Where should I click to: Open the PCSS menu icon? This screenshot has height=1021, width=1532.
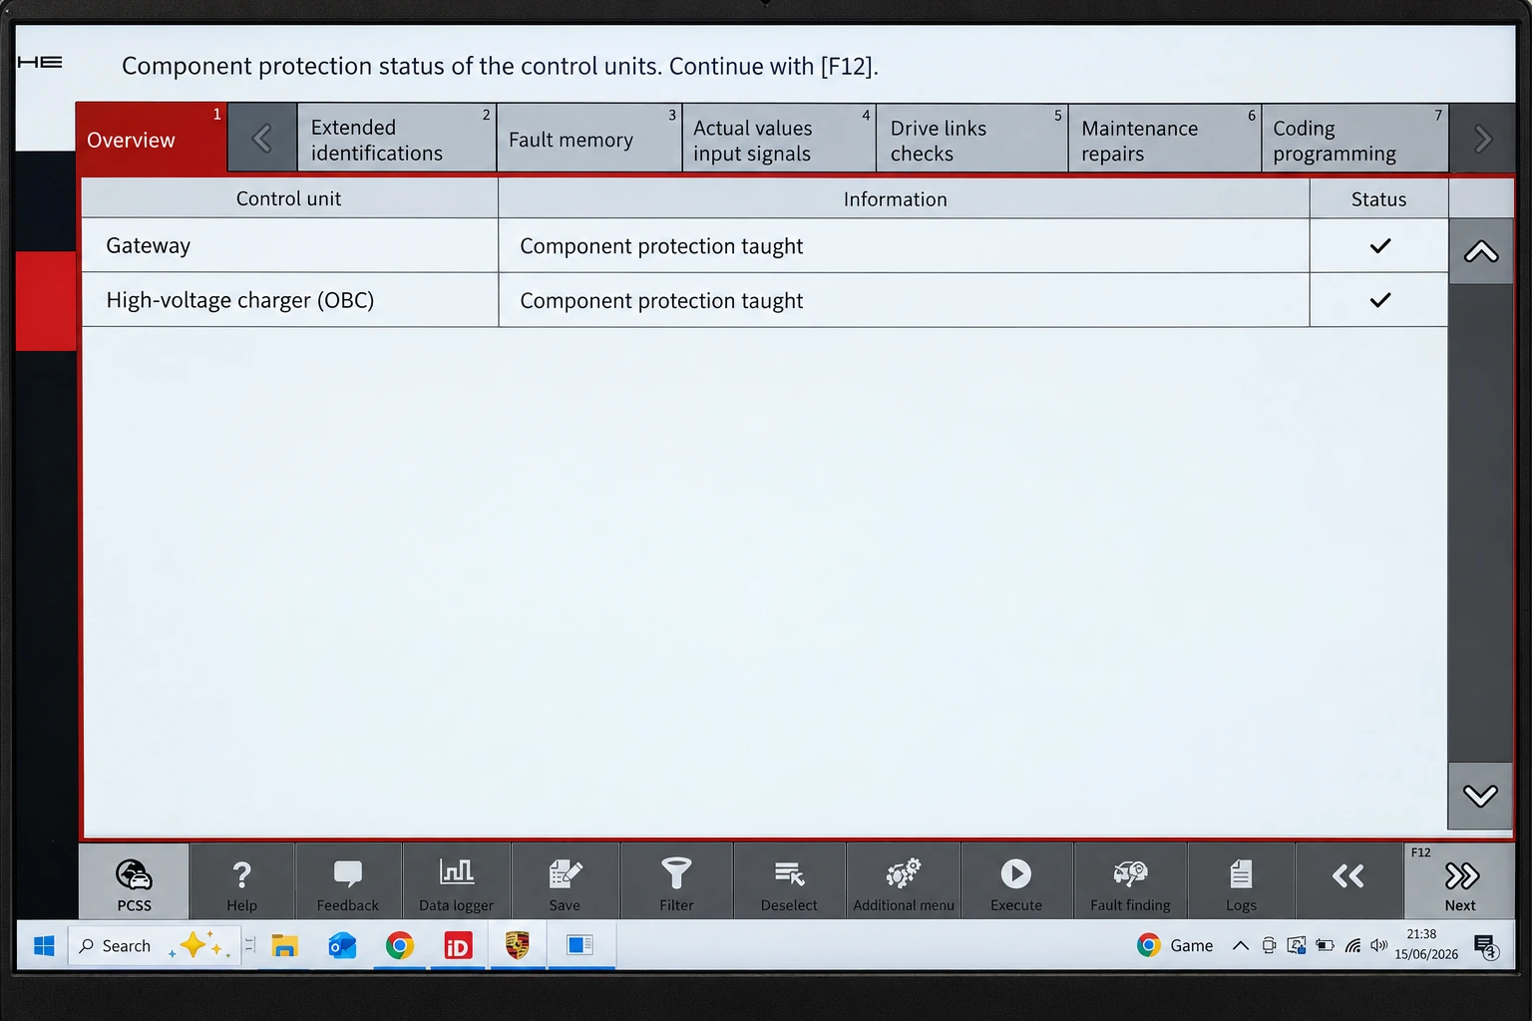tap(134, 881)
